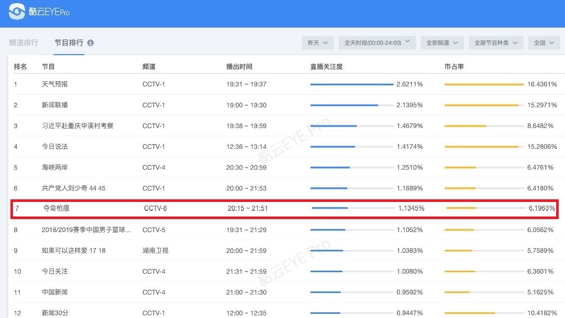Click 如果可以这样爱 17 18 program
This screenshot has width=565, height=318.
coord(73,251)
